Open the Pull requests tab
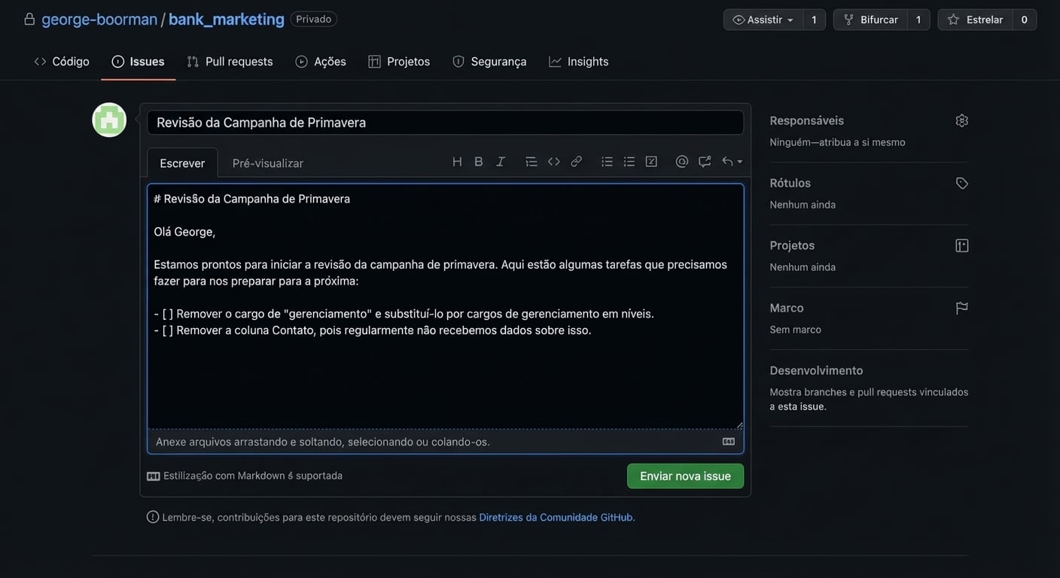This screenshot has width=1060, height=578. tap(230, 62)
